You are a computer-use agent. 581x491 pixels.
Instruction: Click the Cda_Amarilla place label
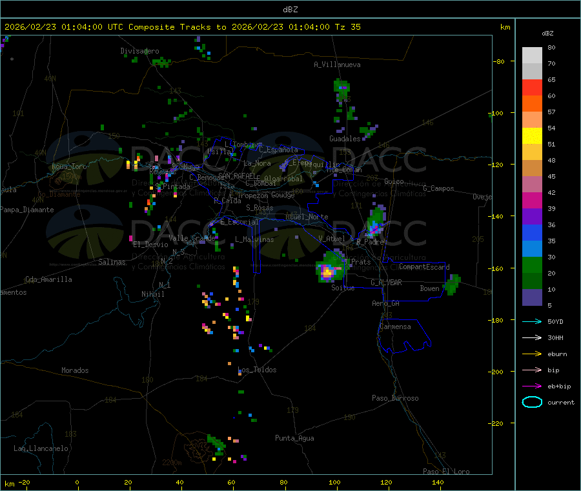(48, 279)
